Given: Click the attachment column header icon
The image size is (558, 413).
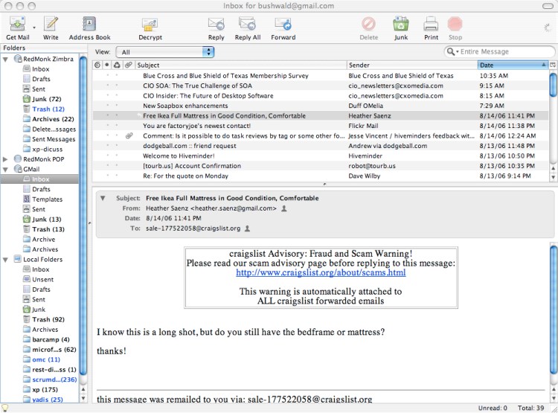Looking at the screenshot, I should coord(128,65).
